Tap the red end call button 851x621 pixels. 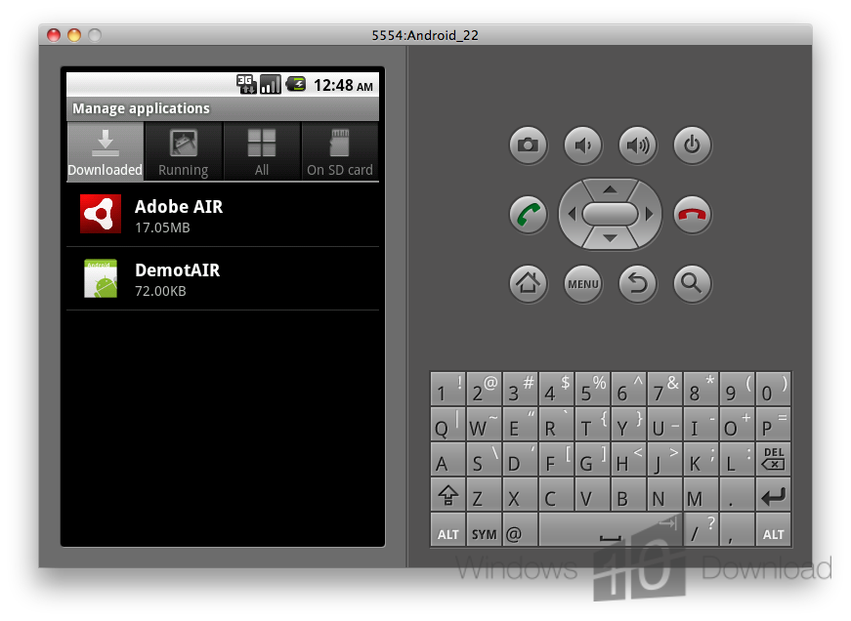tap(692, 215)
